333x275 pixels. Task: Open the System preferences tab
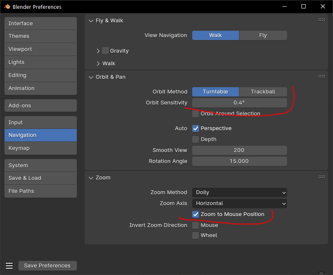coord(40,166)
